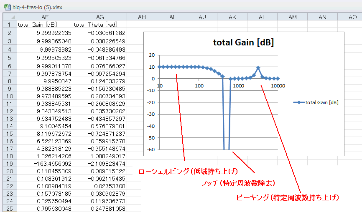Click cell containing 0.247881058
Image resolution: width=362 pixels, height=212 pixels.
100,209
